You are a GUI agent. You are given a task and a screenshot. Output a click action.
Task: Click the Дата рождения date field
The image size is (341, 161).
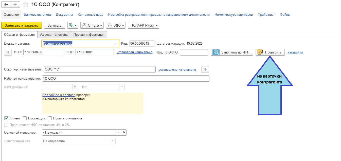[58, 87]
